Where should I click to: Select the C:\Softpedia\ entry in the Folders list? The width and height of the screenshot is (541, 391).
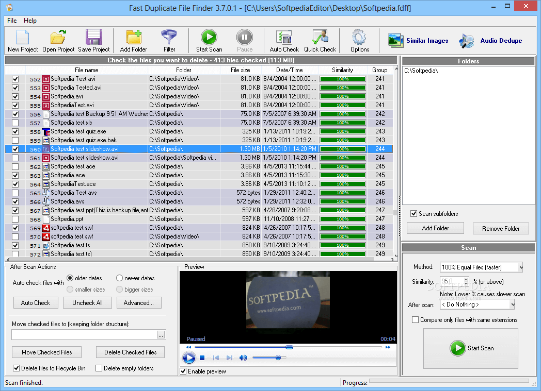click(x=421, y=71)
